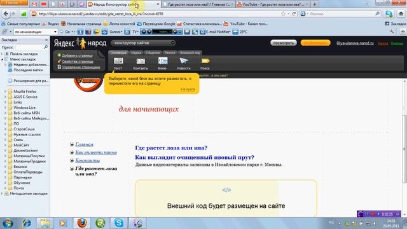
Task: Open Skype from the taskbar
Action: click(119, 223)
